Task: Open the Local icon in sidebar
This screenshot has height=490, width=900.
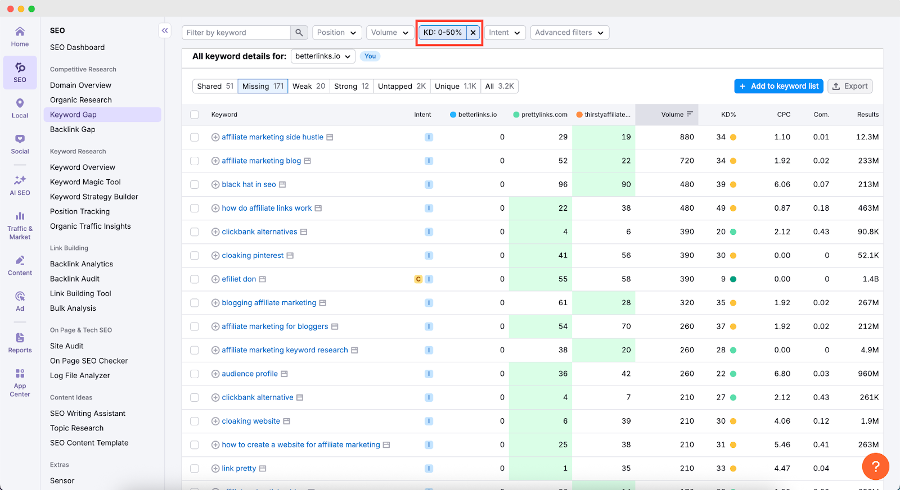Action: pos(20,108)
